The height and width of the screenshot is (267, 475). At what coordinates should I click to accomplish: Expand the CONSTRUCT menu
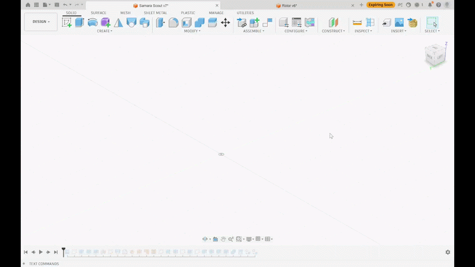[x=333, y=31]
